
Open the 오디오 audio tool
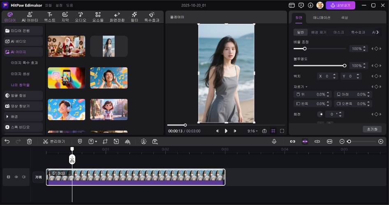[x=81, y=17]
